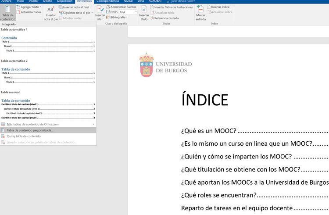Click the Agregar texto icon
329x215 pixels.
(x=18, y=7)
